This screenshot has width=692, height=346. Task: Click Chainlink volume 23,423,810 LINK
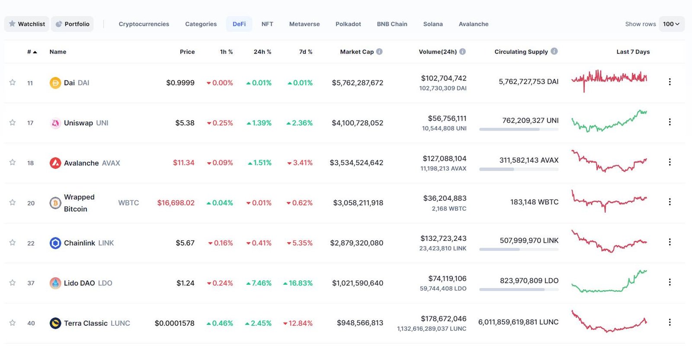pos(443,248)
